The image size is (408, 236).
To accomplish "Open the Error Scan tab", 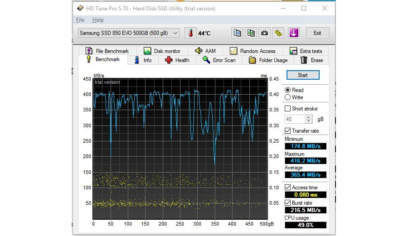I will tap(219, 60).
